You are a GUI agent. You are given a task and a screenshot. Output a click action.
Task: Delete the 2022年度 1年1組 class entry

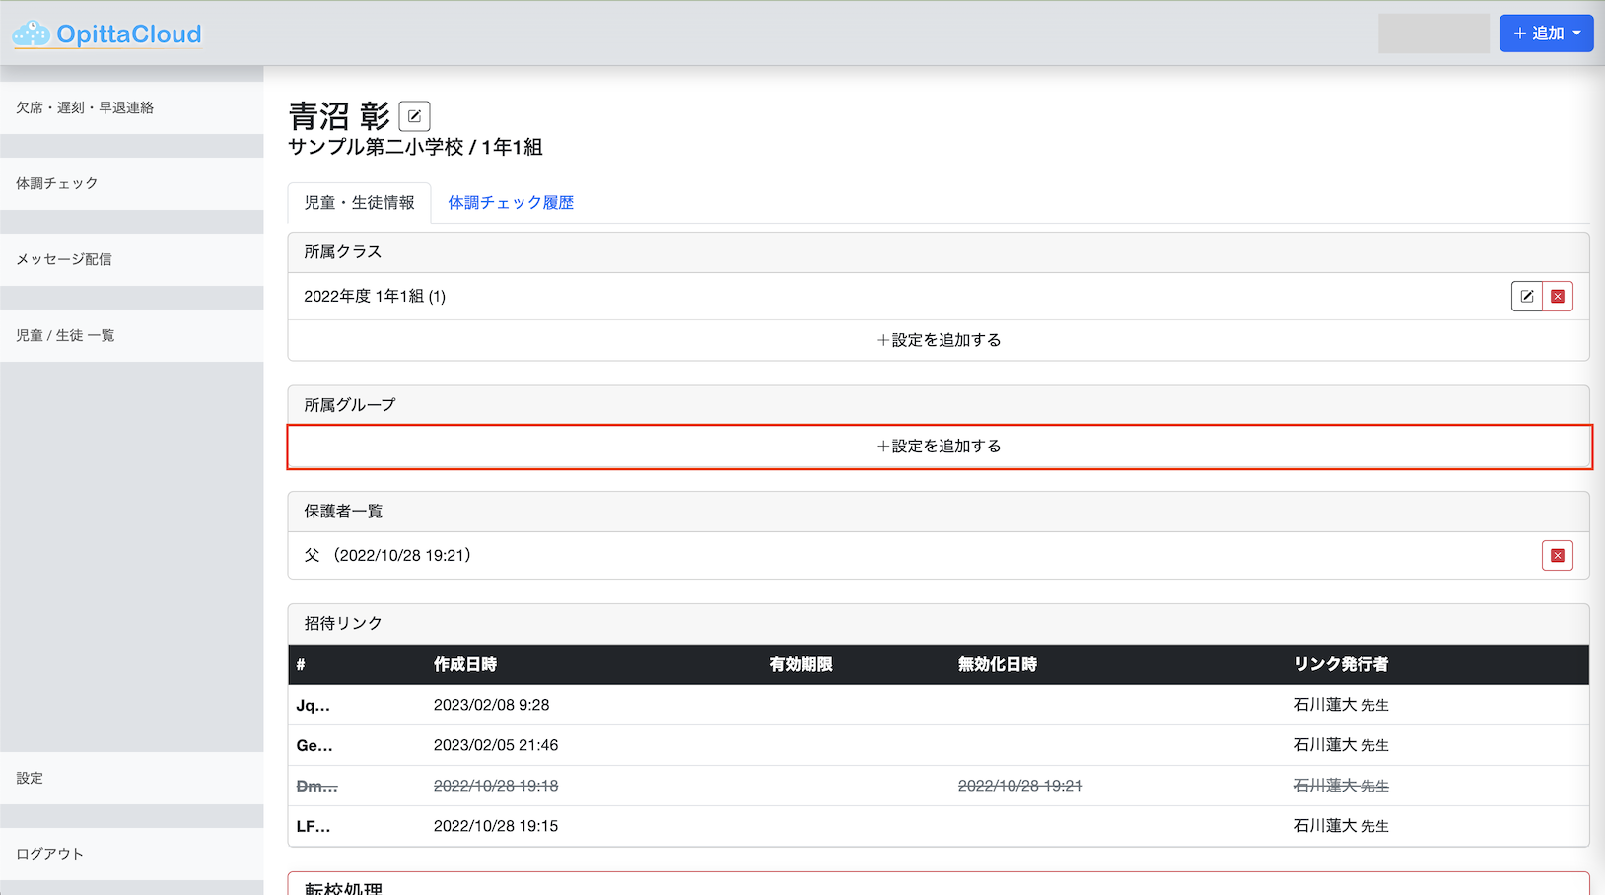[x=1558, y=296]
